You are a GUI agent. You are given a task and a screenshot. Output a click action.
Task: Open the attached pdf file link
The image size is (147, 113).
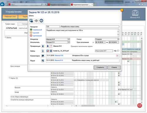[x=61, y=51]
